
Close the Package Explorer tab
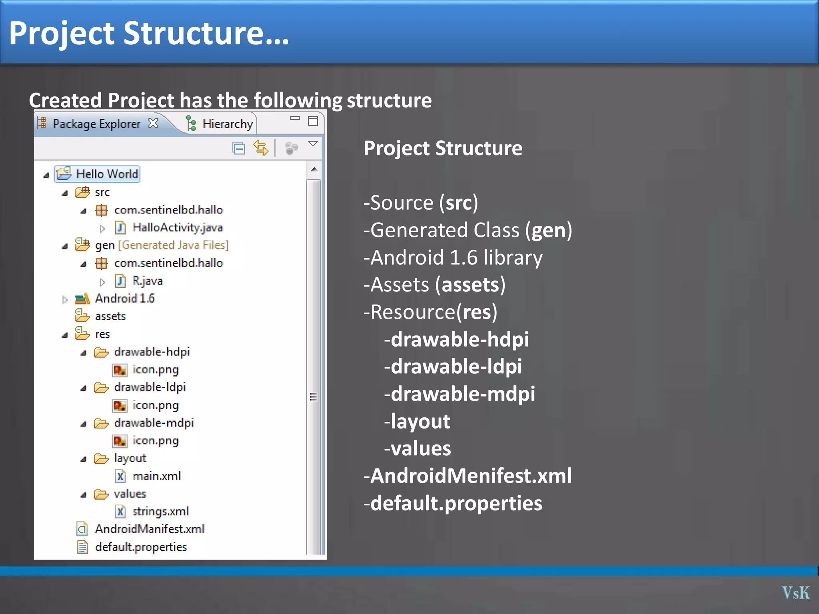(153, 123)
